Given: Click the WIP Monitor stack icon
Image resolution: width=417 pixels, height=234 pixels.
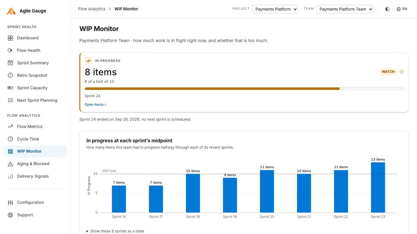Looking at the screenshot, I should point(10,151).
